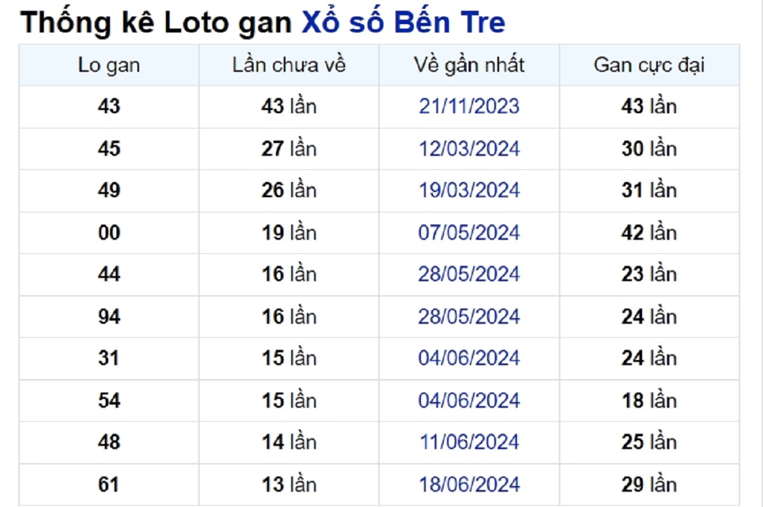Viewport: 763px width, 507px height.
Task: Select lo gan number 61
Action: (x=109, y=485)
